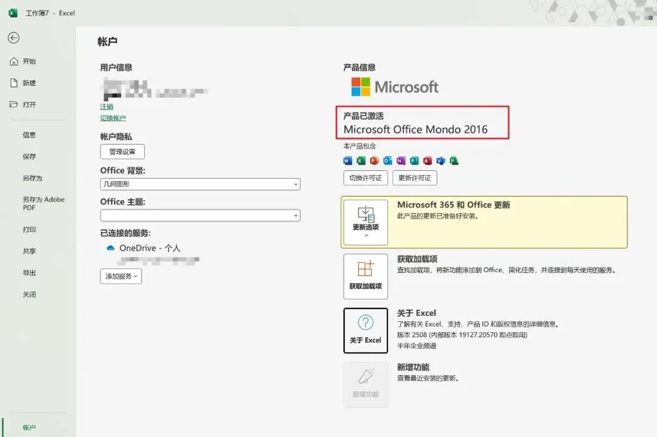Select 另存为 Adobe PDF

(43, 203)
